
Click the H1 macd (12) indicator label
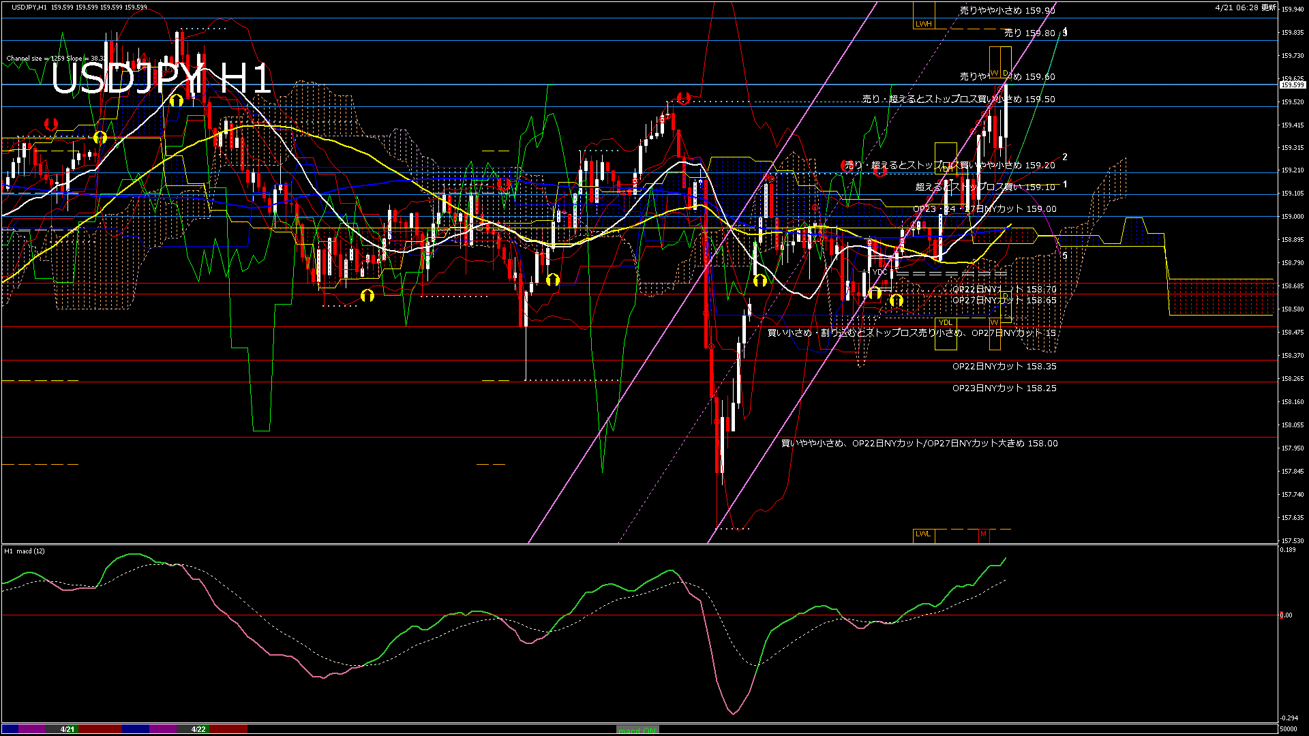click(25, 551)
